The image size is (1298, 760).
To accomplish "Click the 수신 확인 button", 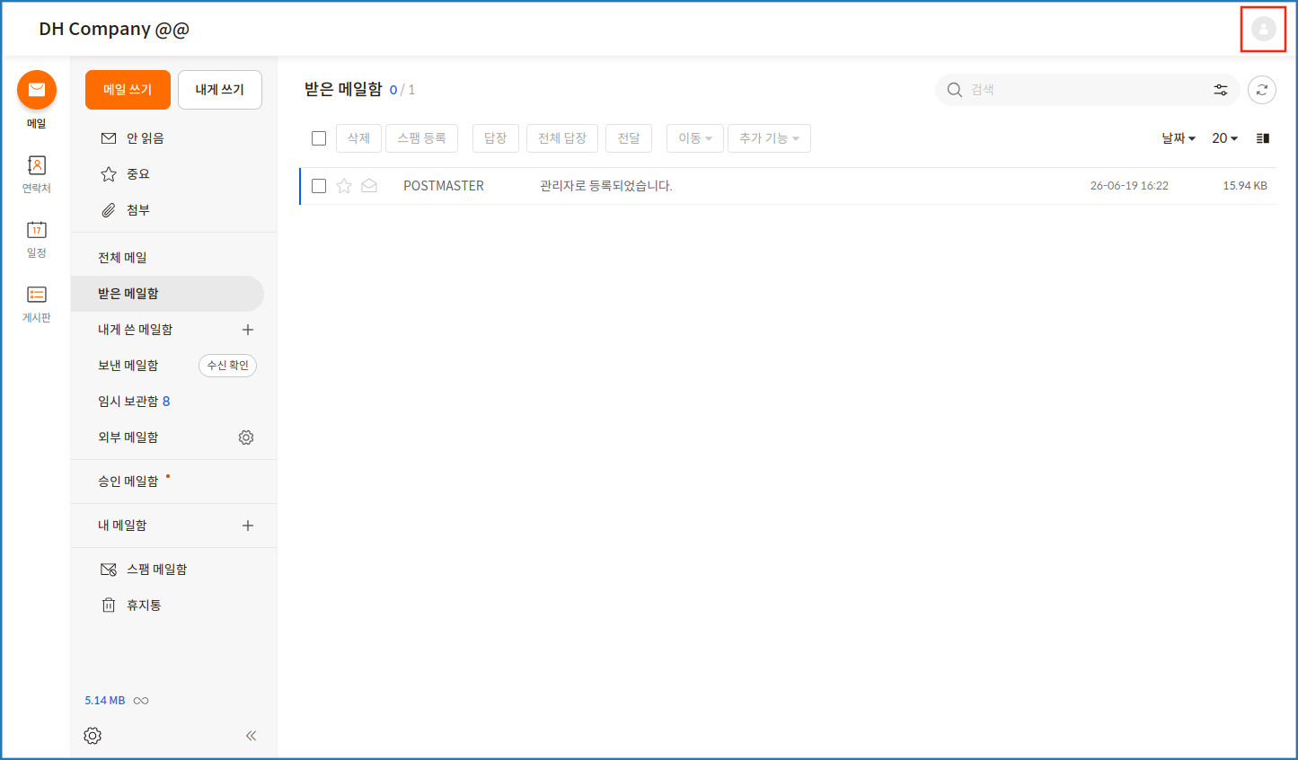I will (x=227, y=366).
